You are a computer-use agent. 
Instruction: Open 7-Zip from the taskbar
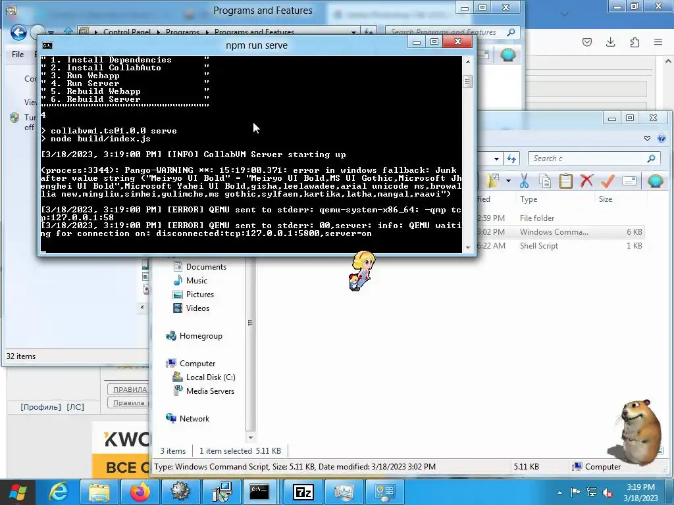click(303, 492)
